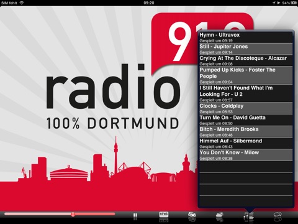
Task: Tap Turn Me On - David Guetta
Action: 246,120
